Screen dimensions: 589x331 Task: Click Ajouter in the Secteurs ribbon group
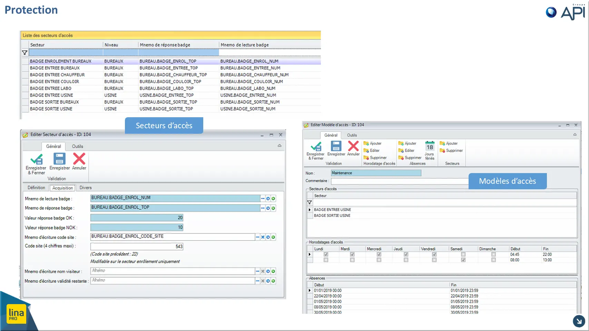tap(449, 143)
